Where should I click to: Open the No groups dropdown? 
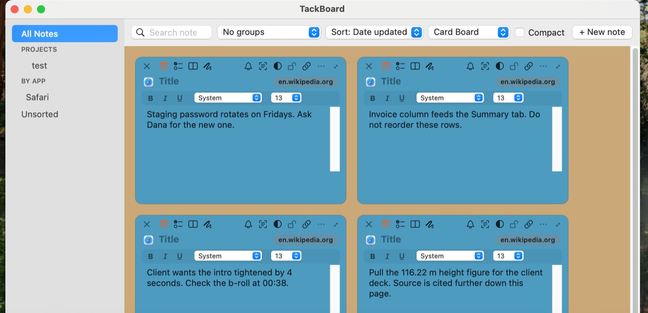click(269, 32)
